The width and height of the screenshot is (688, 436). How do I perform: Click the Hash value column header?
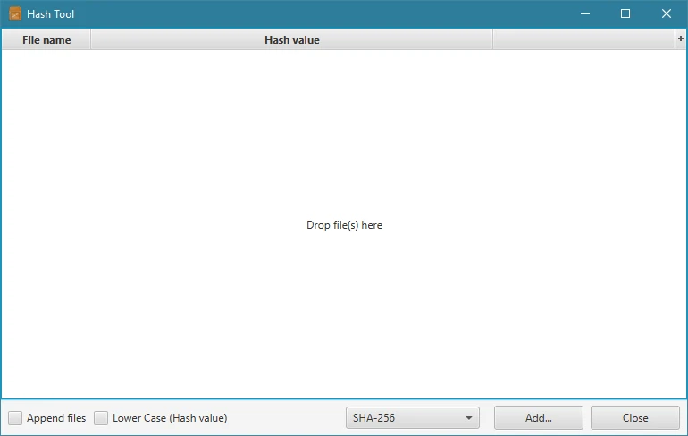coord(292,39)
